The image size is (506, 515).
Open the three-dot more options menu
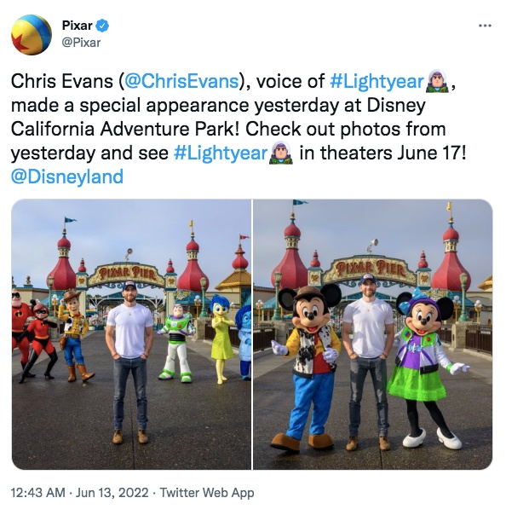(x=485, y=26)
